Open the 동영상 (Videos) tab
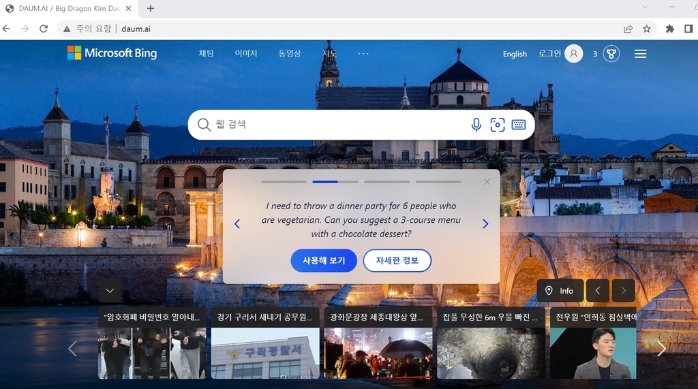 tap(289, 54)
